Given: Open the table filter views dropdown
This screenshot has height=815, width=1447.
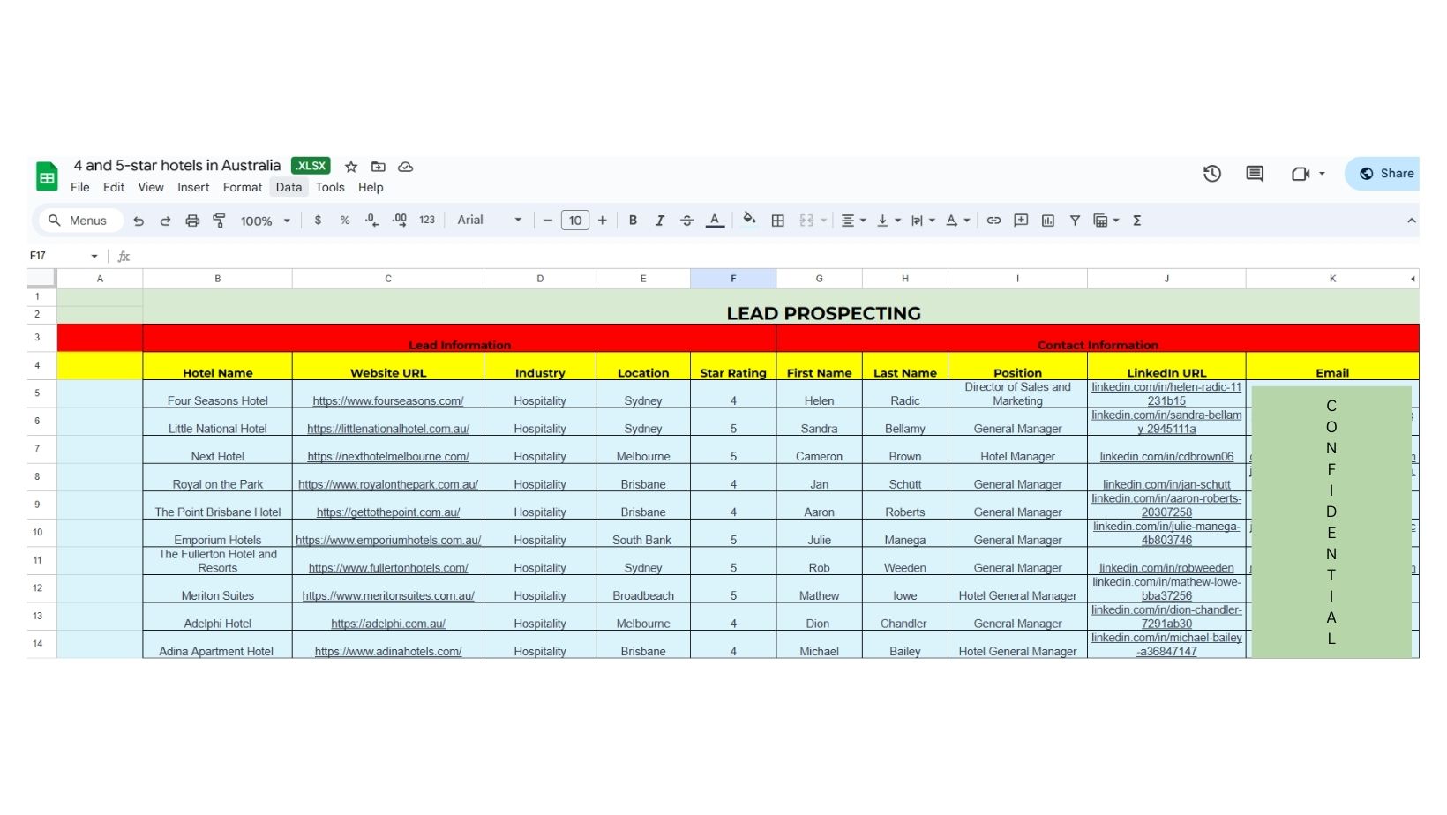Looking at the screenshot, I should (1106, 221).
